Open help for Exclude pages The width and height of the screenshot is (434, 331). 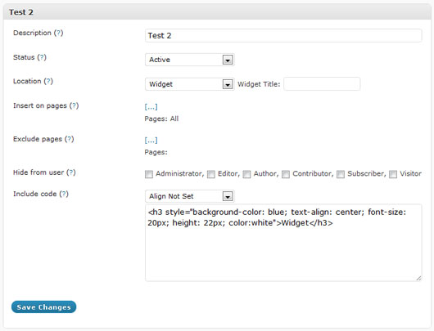coord(70,139)
